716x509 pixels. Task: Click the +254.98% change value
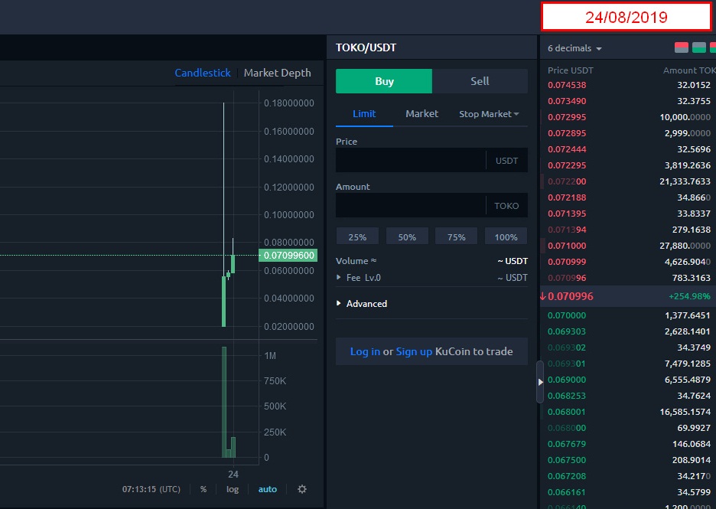689,296
